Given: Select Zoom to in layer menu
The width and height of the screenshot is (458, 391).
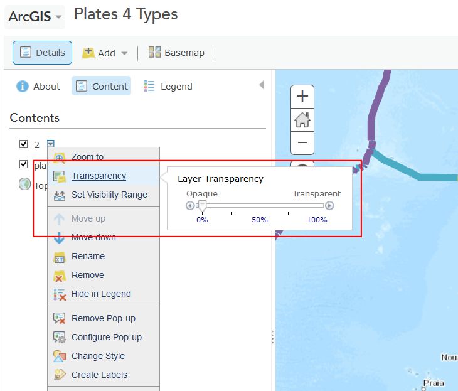Looking at the screenshot, I should point(104,158).
